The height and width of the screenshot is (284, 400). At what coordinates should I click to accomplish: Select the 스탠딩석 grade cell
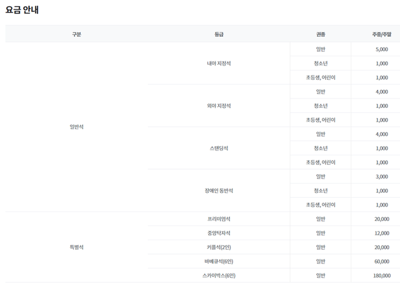coord(219,148)
